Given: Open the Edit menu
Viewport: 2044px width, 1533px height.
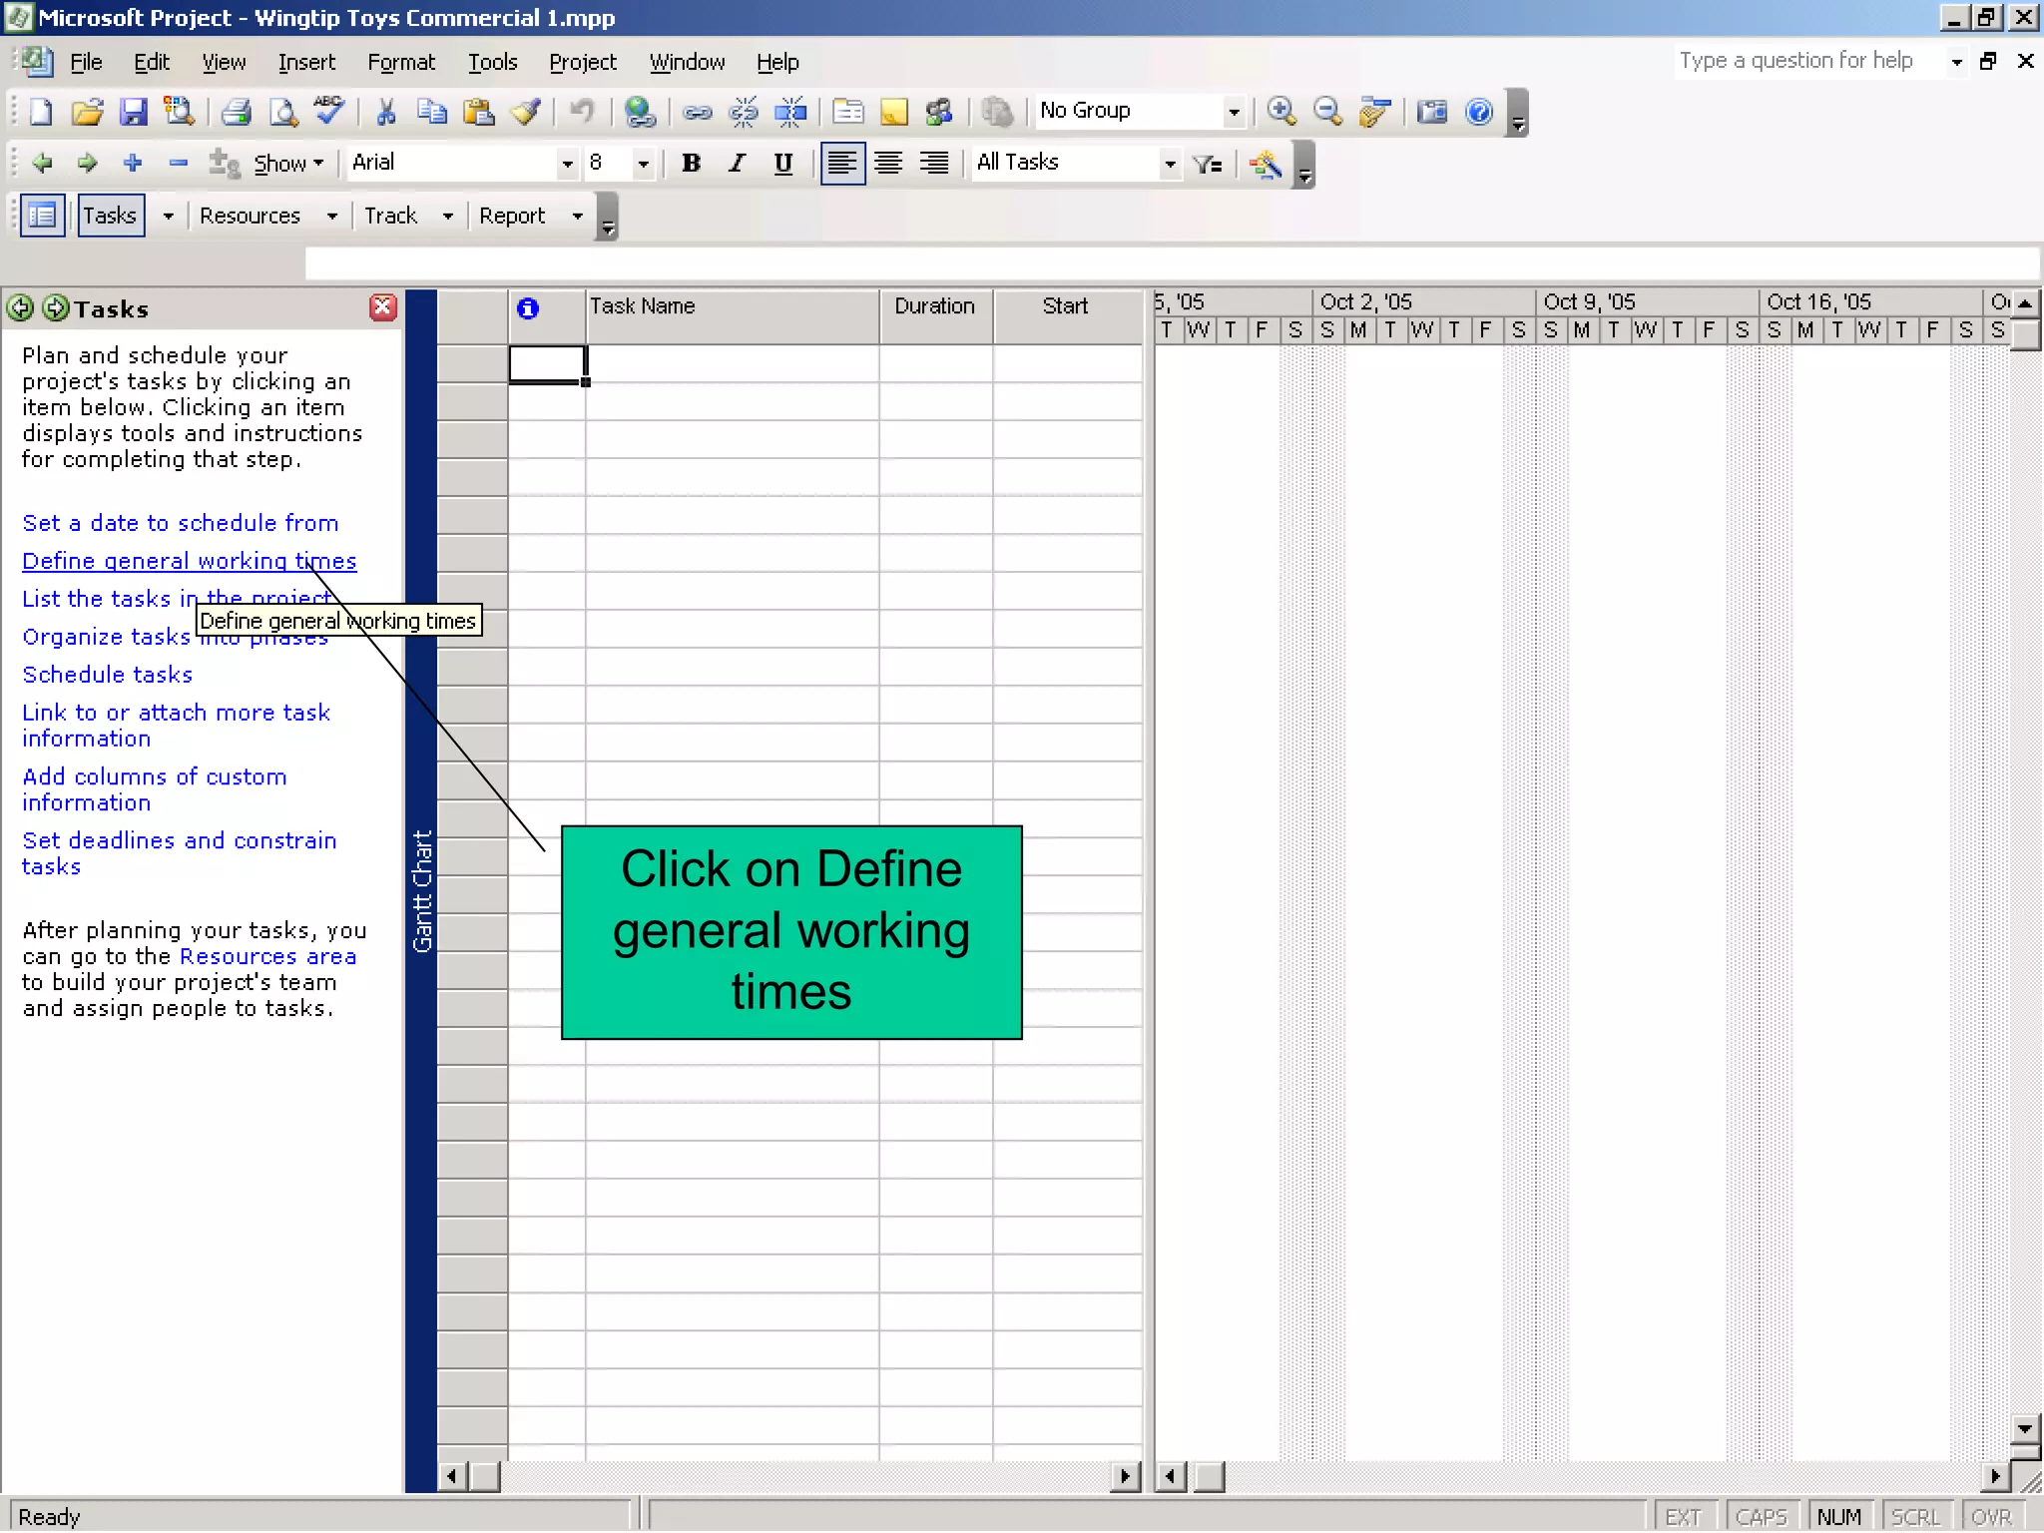Looking at the screenshot, I should click(x=152, y=62).
